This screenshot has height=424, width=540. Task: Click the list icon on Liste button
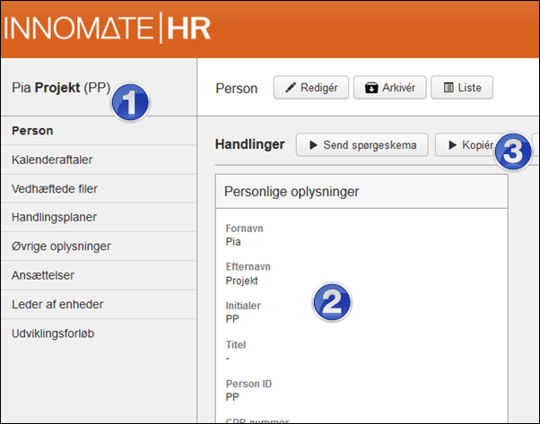[449, 88]
